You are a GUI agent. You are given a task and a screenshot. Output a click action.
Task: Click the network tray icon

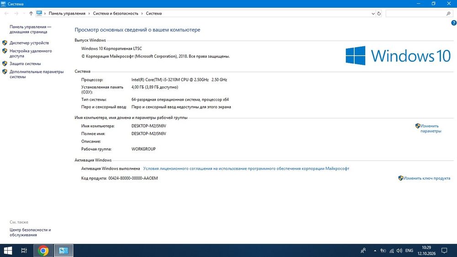point(392,251)
